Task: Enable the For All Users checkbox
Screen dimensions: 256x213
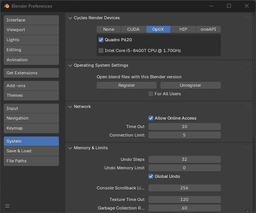Action: (151, 94)
